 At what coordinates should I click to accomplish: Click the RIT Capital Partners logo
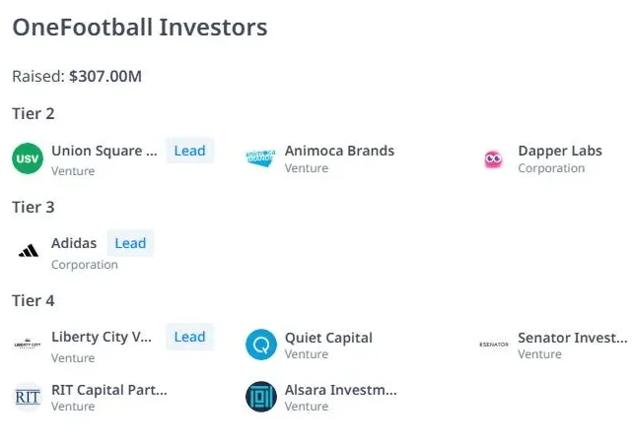28,397
